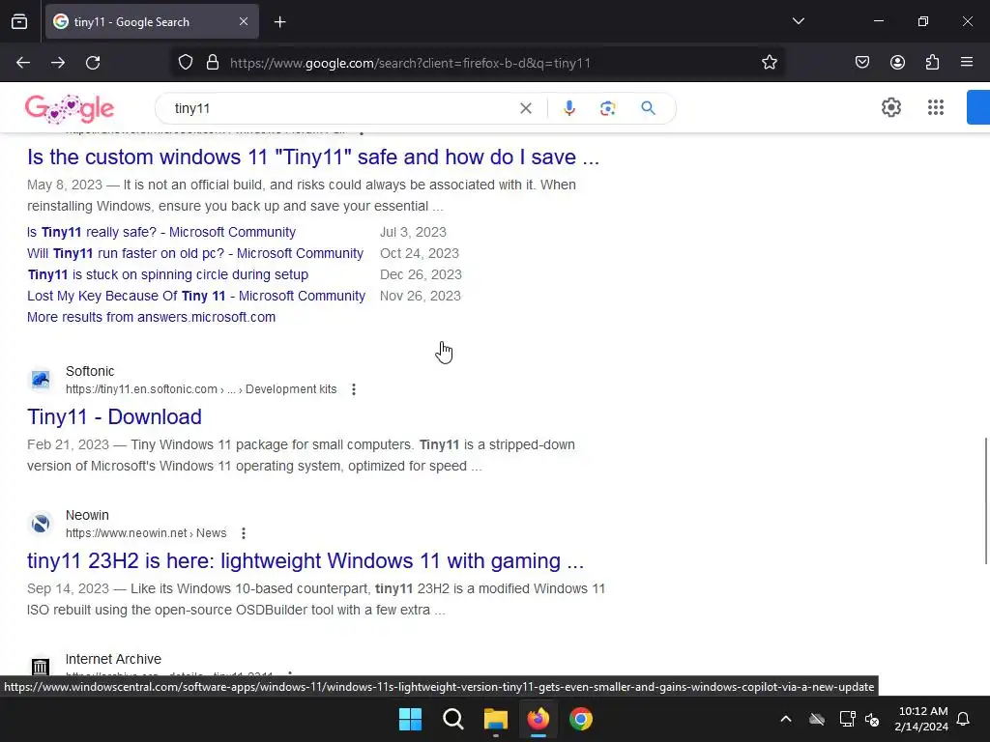
Task: View site security lock information
Action: coord(213,63)
